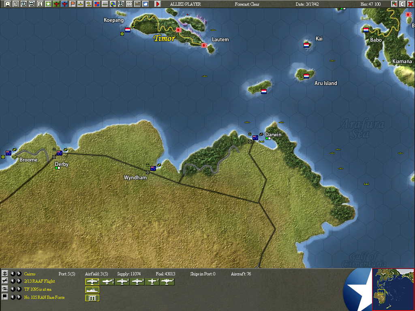
Task: Click the 'Aircraft: 76' text
Action: pos(241,274)
